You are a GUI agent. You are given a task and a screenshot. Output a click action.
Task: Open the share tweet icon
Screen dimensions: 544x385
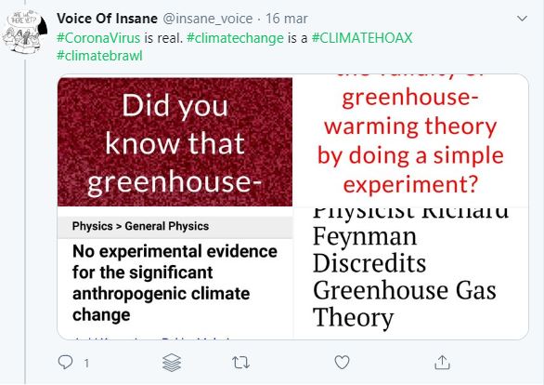[442, 363]
